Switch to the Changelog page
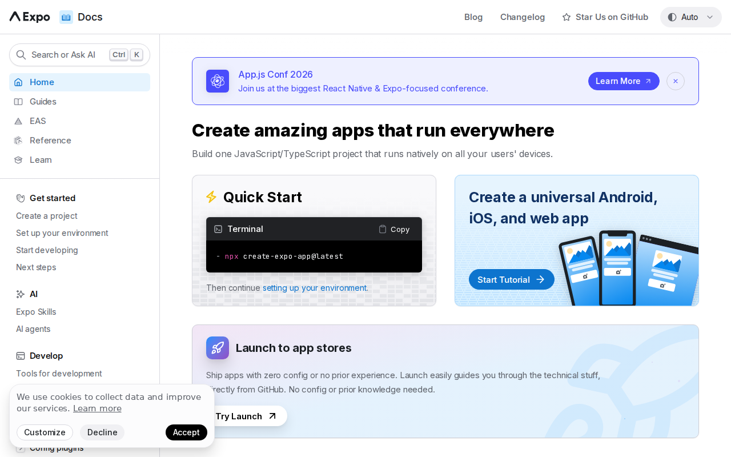731x457 pixels. coord(523,17)
